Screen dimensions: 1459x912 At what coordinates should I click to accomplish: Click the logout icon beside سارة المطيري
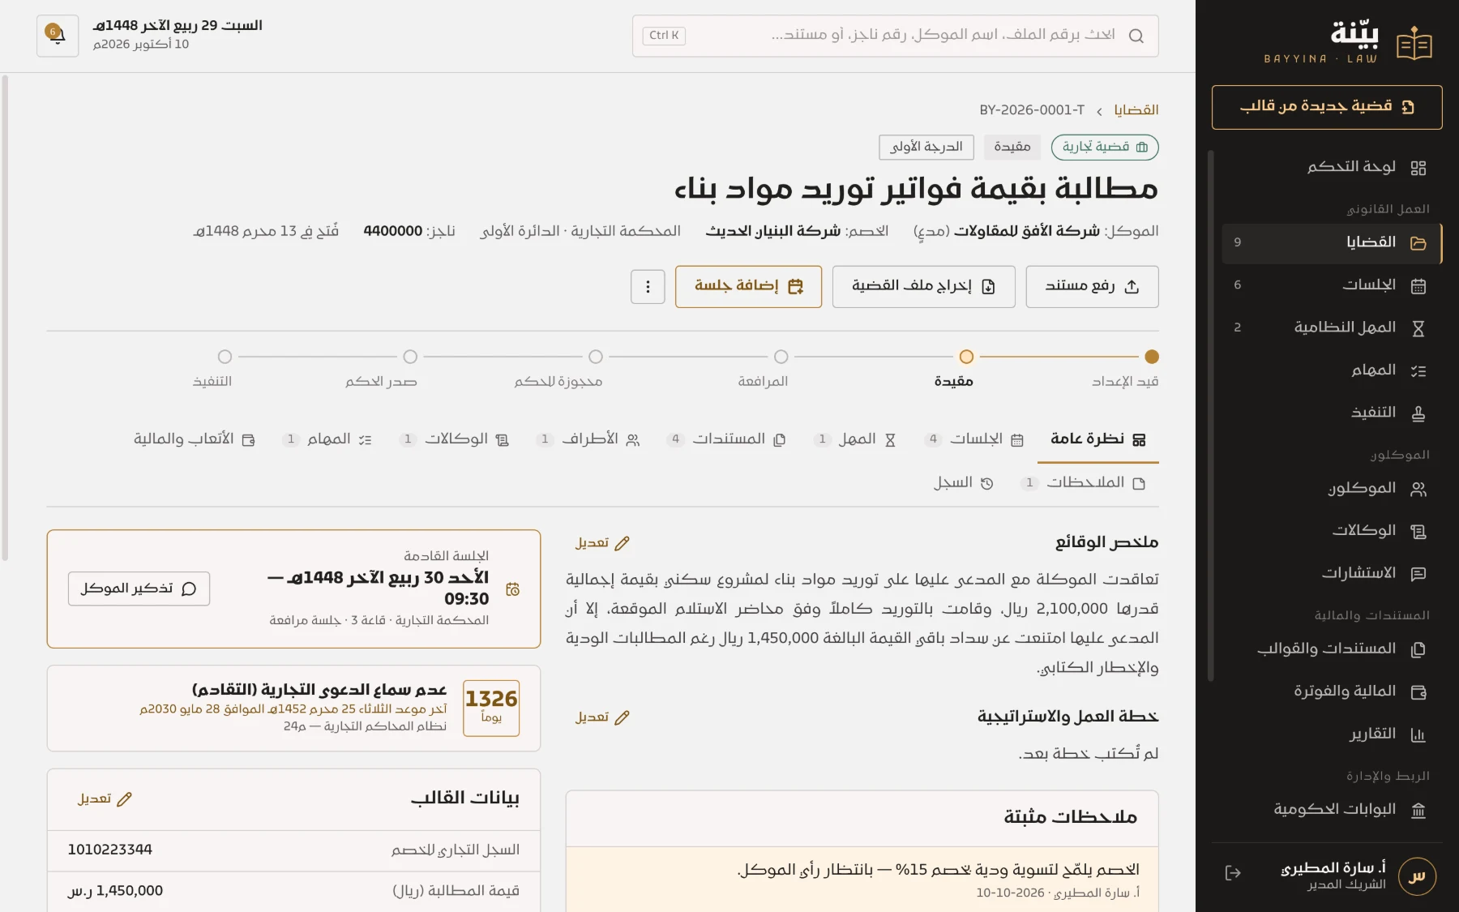coord(1233,873)
